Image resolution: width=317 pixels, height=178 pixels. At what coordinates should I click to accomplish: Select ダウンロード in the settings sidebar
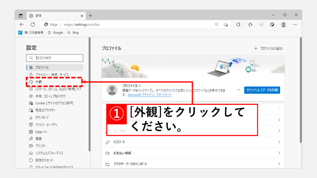click(x=42, y=117)
